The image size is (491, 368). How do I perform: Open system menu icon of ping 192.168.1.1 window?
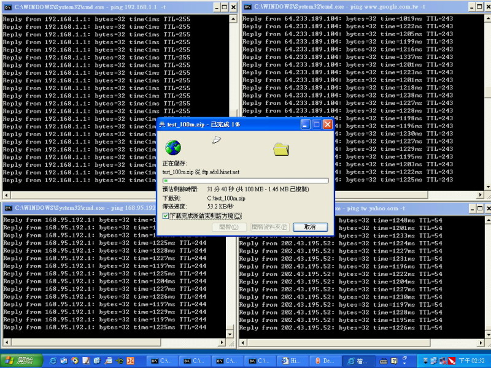(8, 7)
